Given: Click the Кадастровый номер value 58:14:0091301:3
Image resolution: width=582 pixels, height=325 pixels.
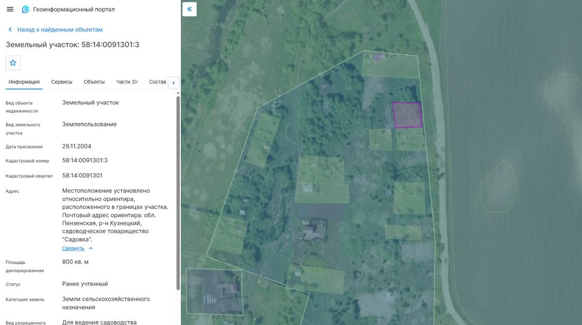Looking at the screenshot, I should (x=85, y=161).
